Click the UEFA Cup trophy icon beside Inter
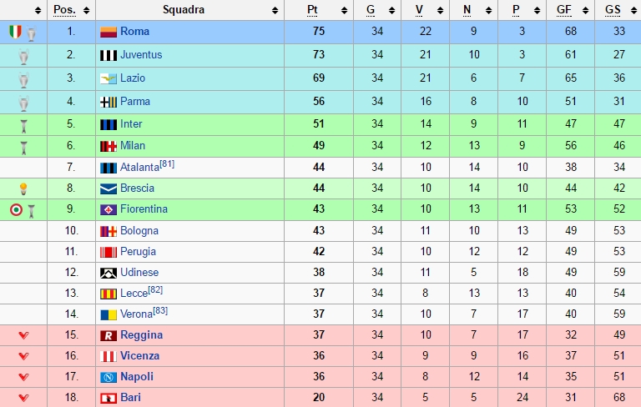Image resolution: width=641 pixels, height=407 pixels. [x=23, y=126]
